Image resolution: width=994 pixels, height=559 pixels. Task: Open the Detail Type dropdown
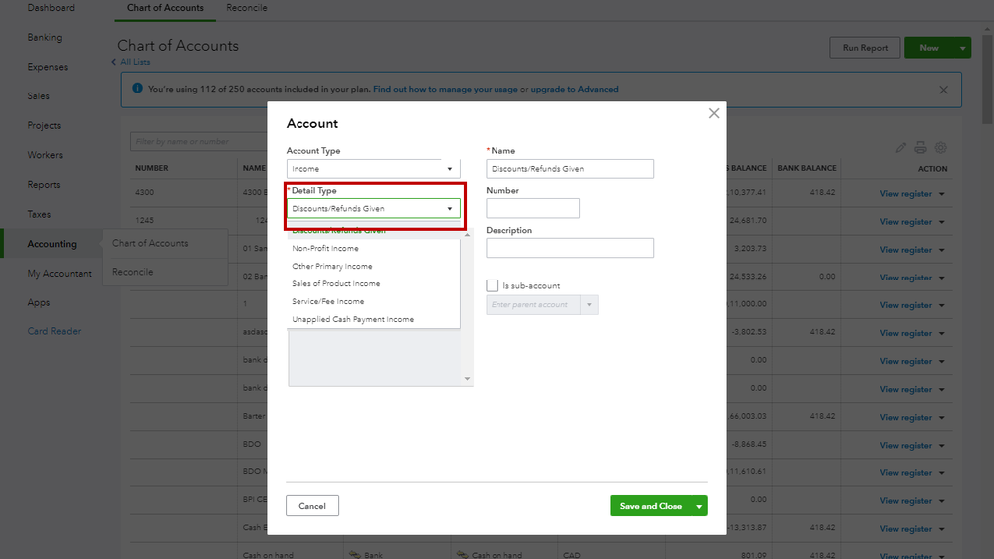coord(373,209)
